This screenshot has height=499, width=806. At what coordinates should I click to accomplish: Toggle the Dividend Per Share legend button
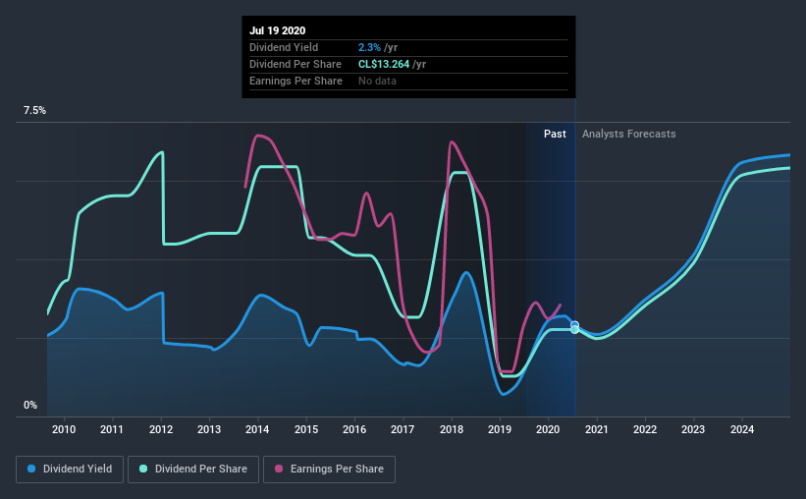[x=193, y=470]
